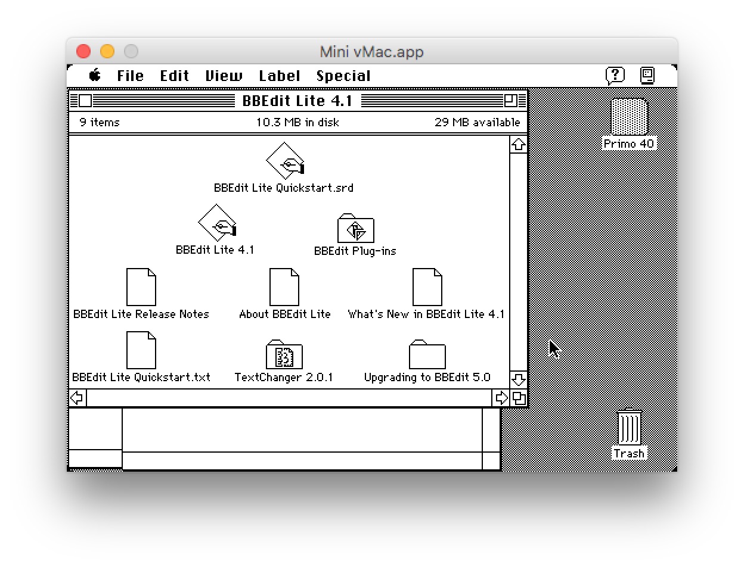Click the 'What's New in BBEdit Lite 4.1' label
Image resolution: width=744 pixels, height=567 pixels.
[x=426, y=314]
